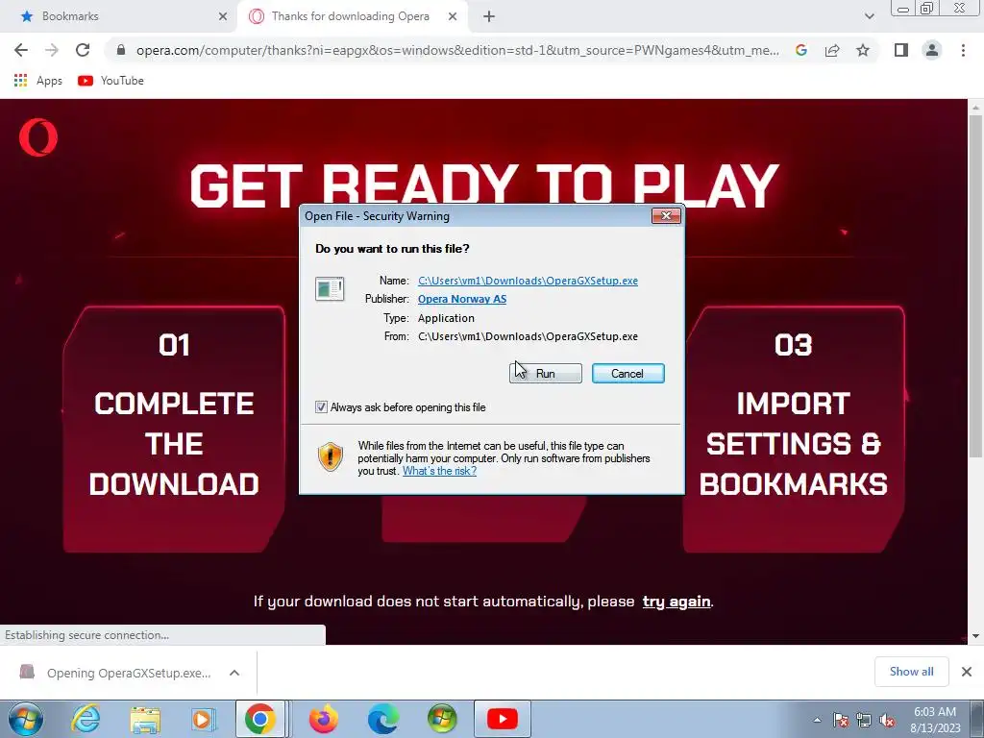Launch Microsoft Edge from the taskbar

point(382,719)
